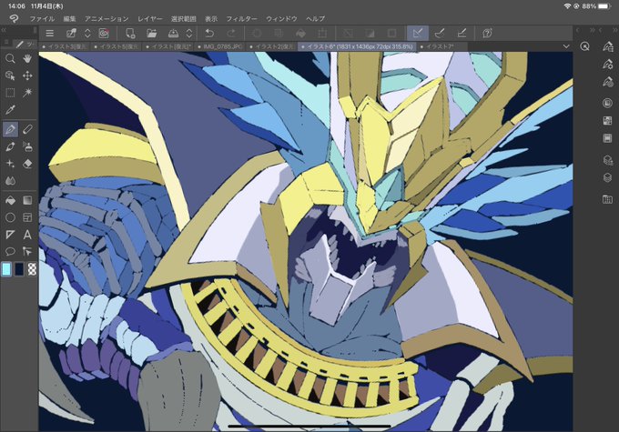Select the Eraser tool
Screen dimensions: 619x432
click(27, 164)
